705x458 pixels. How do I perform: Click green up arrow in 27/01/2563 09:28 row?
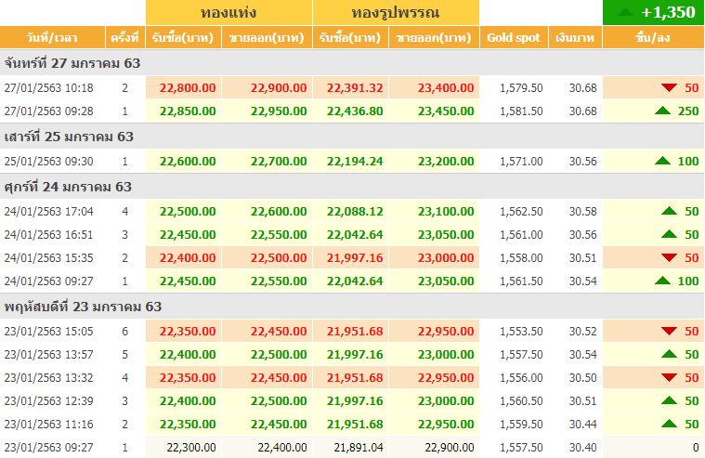click(662, 111)
